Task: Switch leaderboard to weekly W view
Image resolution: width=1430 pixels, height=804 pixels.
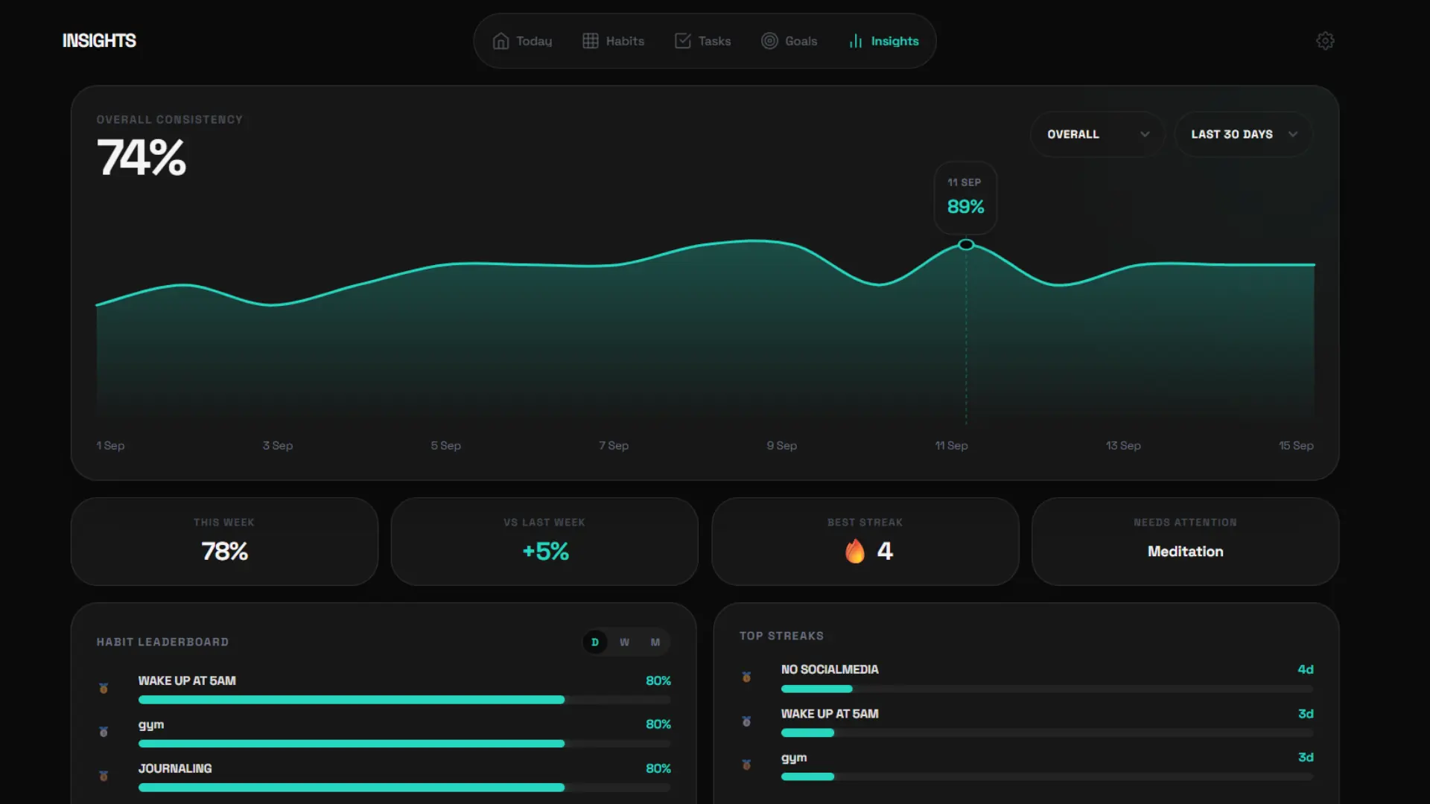Action: [624, 642]
